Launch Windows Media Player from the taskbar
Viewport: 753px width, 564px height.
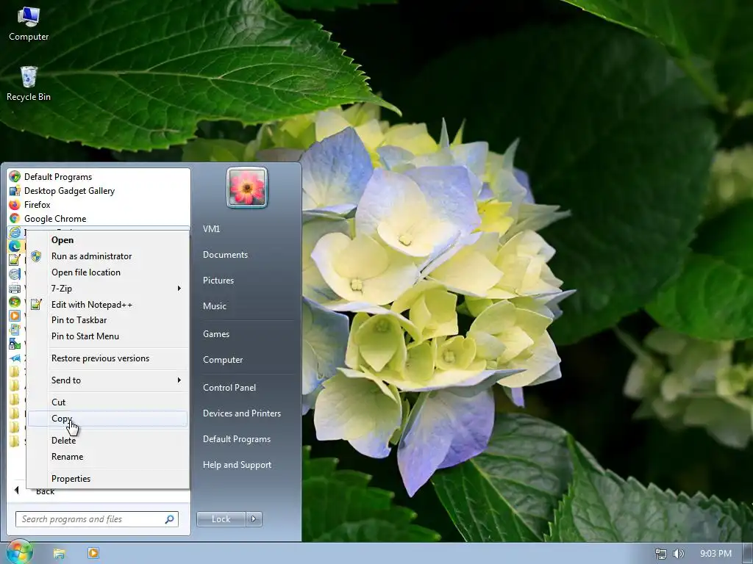93,554
